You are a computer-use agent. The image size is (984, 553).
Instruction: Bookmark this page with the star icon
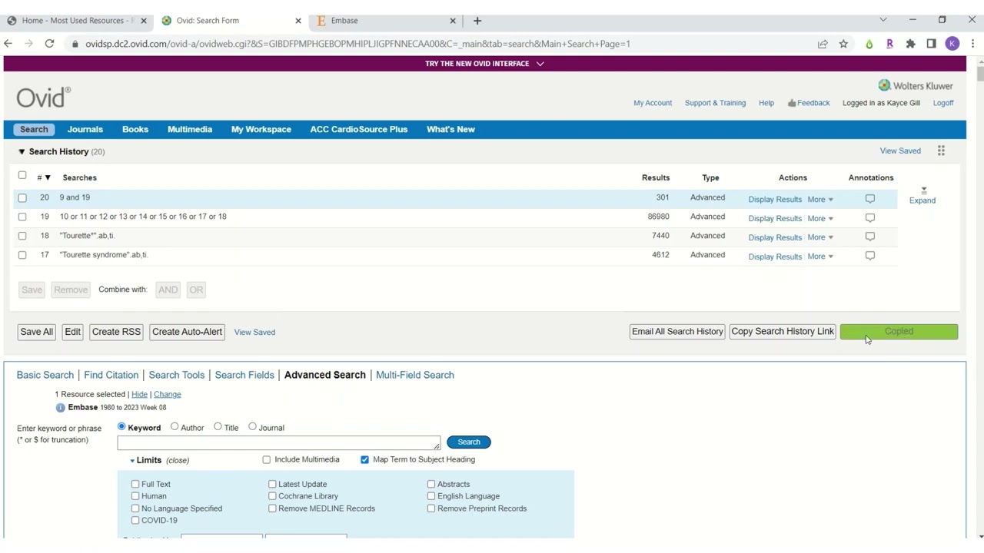(x=843, y=44)
